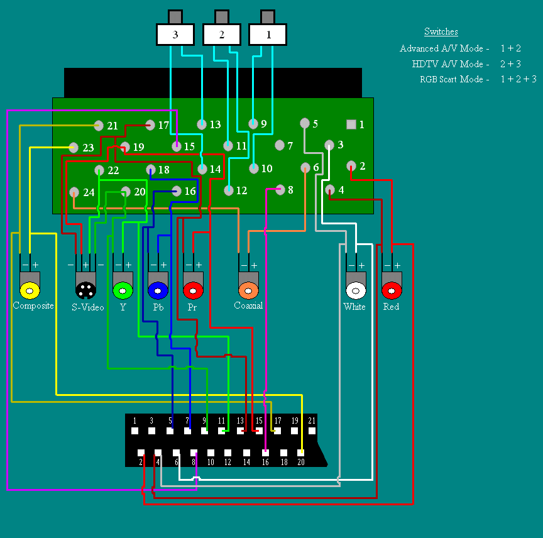Click solder pad 8 on the green board

coord(280,189)
